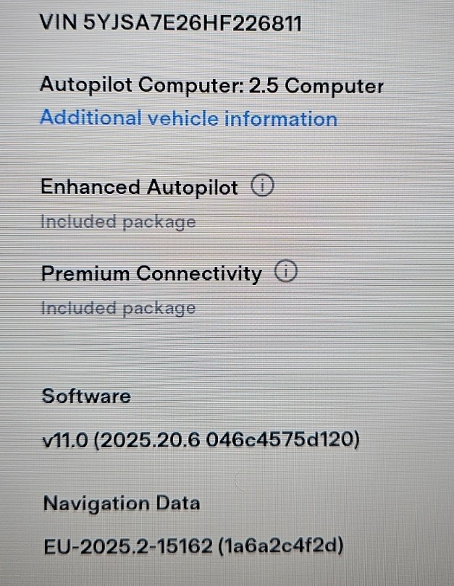Select "Included package" under Enhanced Autopilot
Screen dimensions: 454x586
click(x=117, y=221)
